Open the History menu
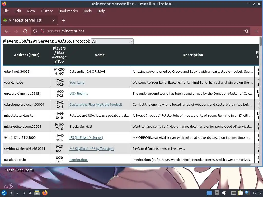The width and height of the screenshot is (263, 197). (x=47, y=11)
